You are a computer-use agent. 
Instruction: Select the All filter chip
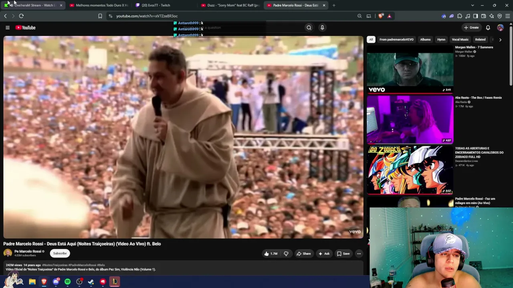[371, 40]
